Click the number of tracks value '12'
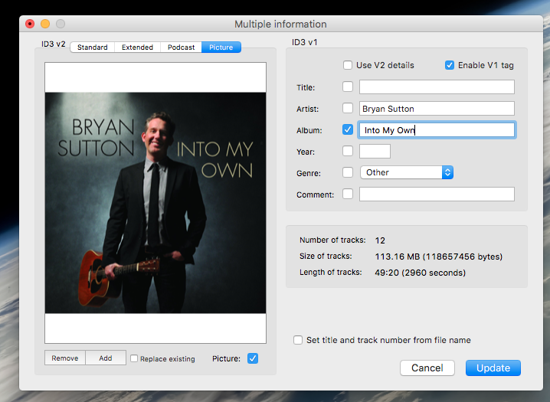Viewport: 550px width, 402px height. tap(380, 240)
